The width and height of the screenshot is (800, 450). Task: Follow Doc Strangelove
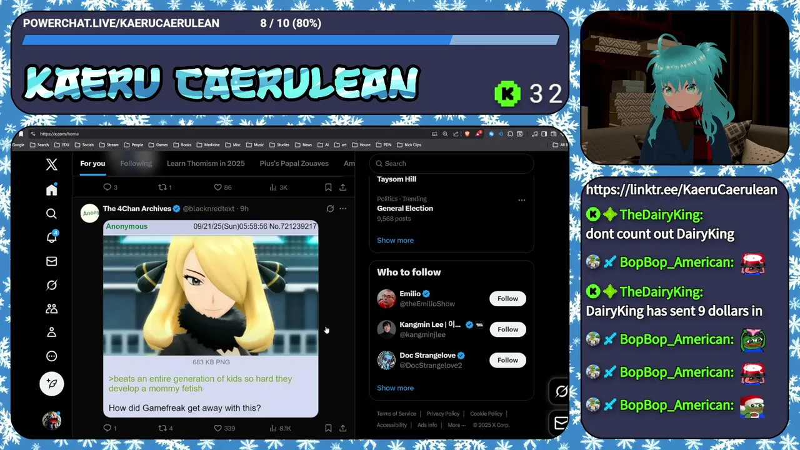(x=507, y=360)
